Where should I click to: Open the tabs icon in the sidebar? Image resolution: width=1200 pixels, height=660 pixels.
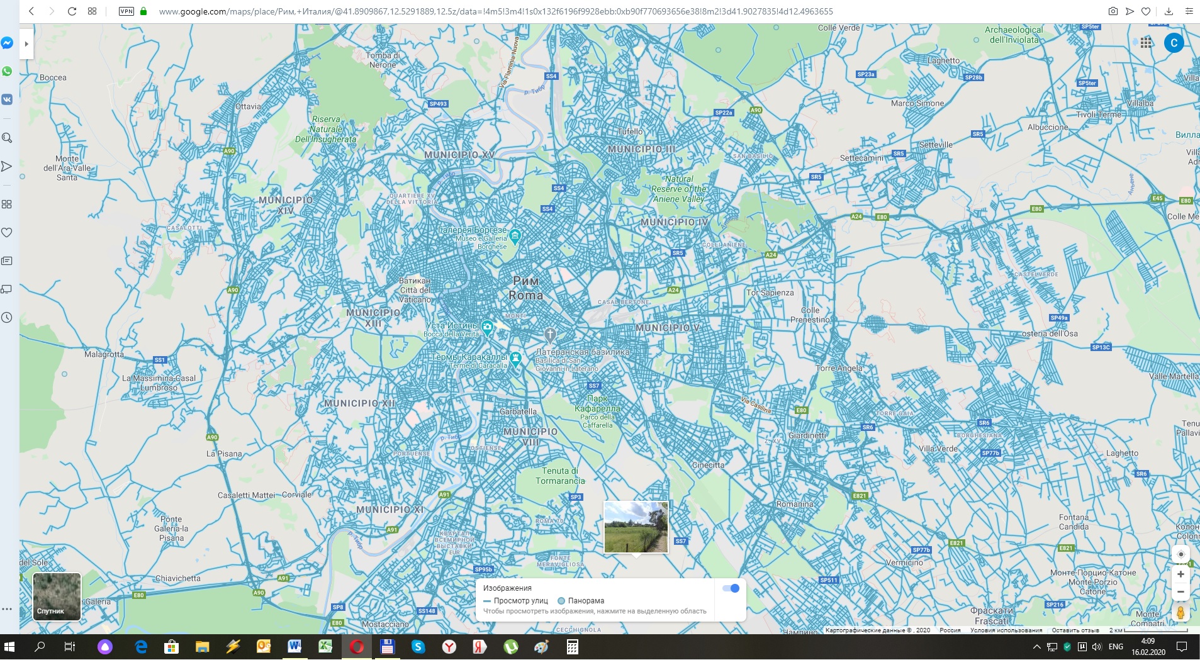coord(7,289)
